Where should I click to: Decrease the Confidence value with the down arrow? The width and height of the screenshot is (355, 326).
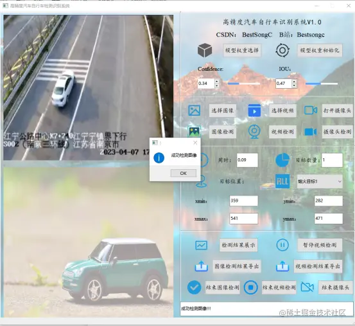pyautogui.click(x=217, y=86)
